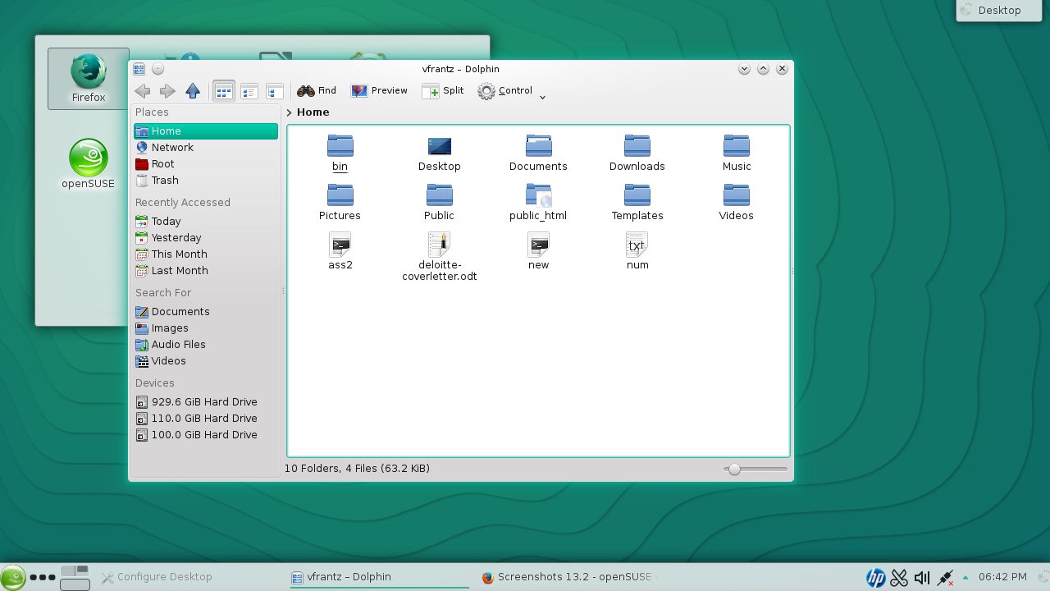Select Trash in Places panel

point(164,181)
